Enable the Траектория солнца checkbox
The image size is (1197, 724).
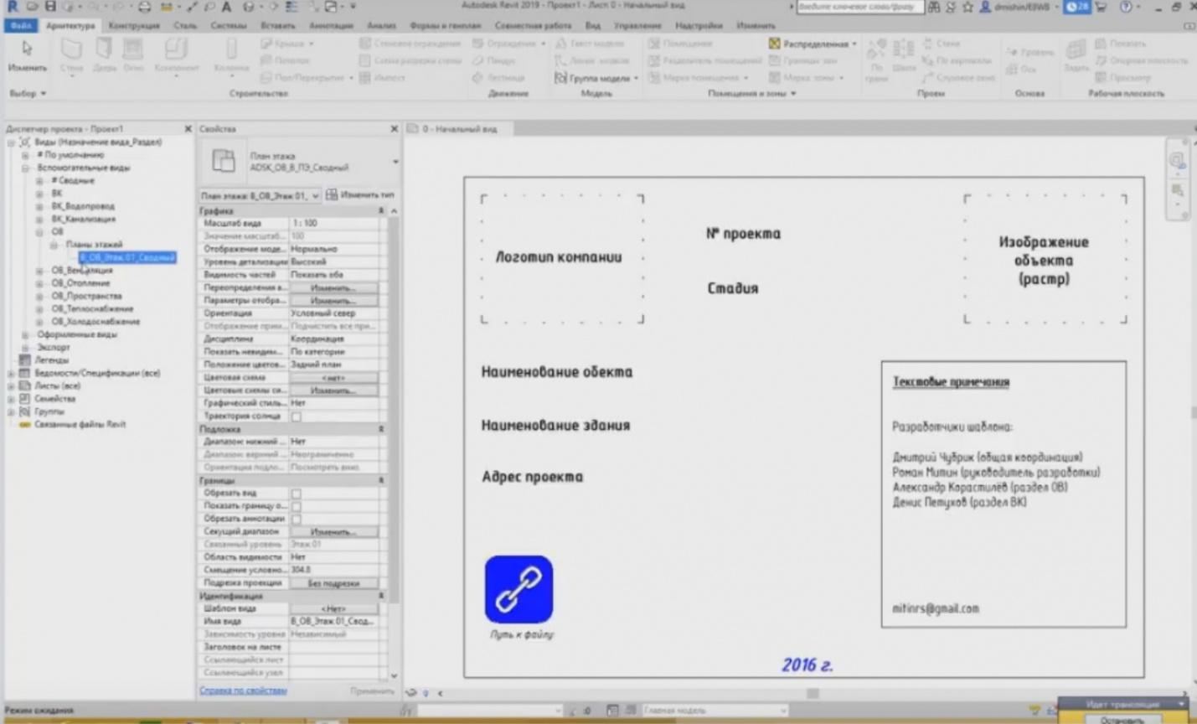(296, 416)
